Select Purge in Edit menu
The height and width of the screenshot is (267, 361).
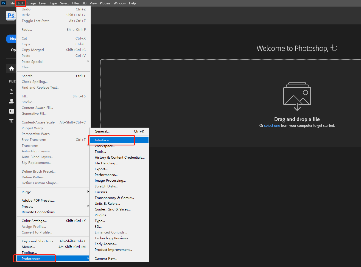54,192
